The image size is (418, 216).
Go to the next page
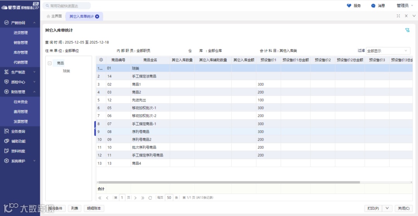click(x=135, y=198)
